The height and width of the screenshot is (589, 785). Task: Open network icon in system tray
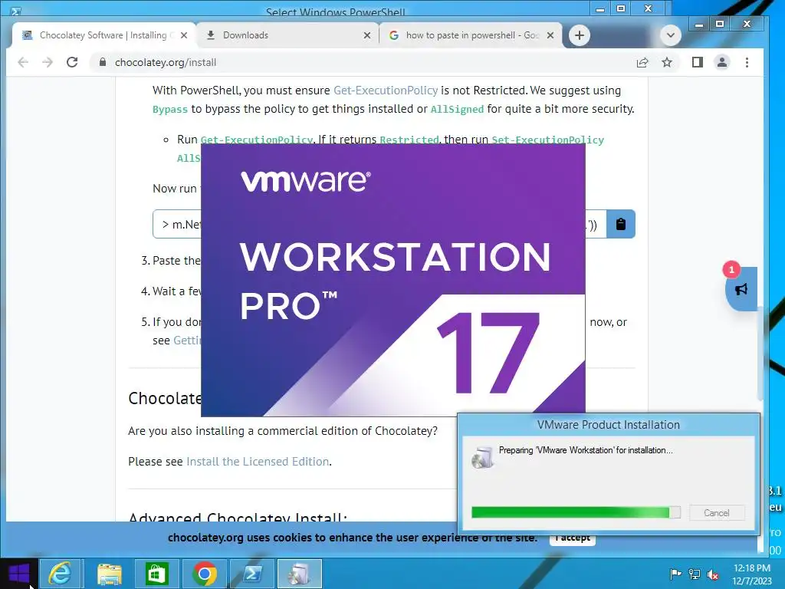695,574
